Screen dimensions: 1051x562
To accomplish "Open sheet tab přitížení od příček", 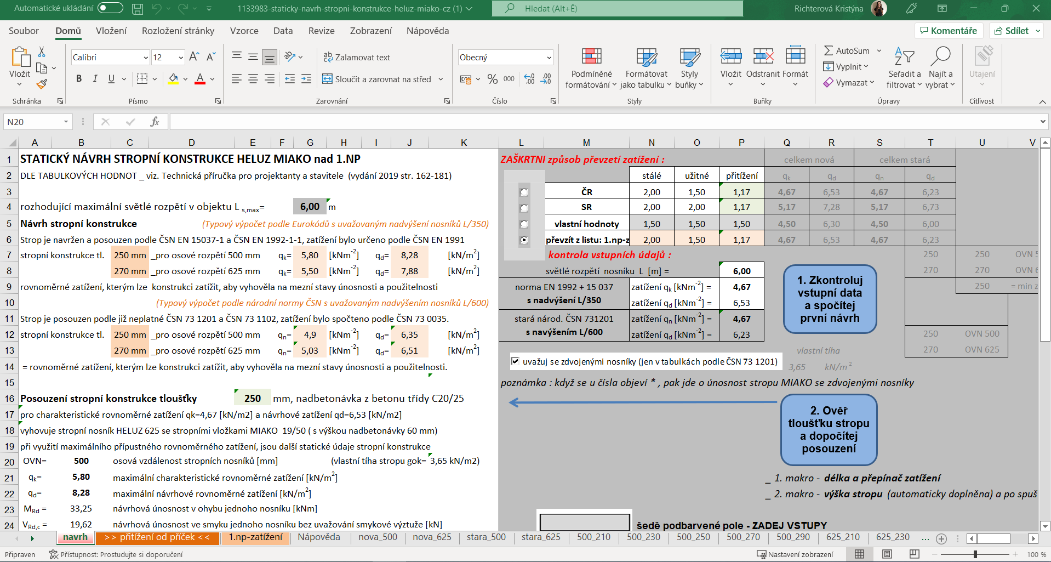I will [157, 537].
